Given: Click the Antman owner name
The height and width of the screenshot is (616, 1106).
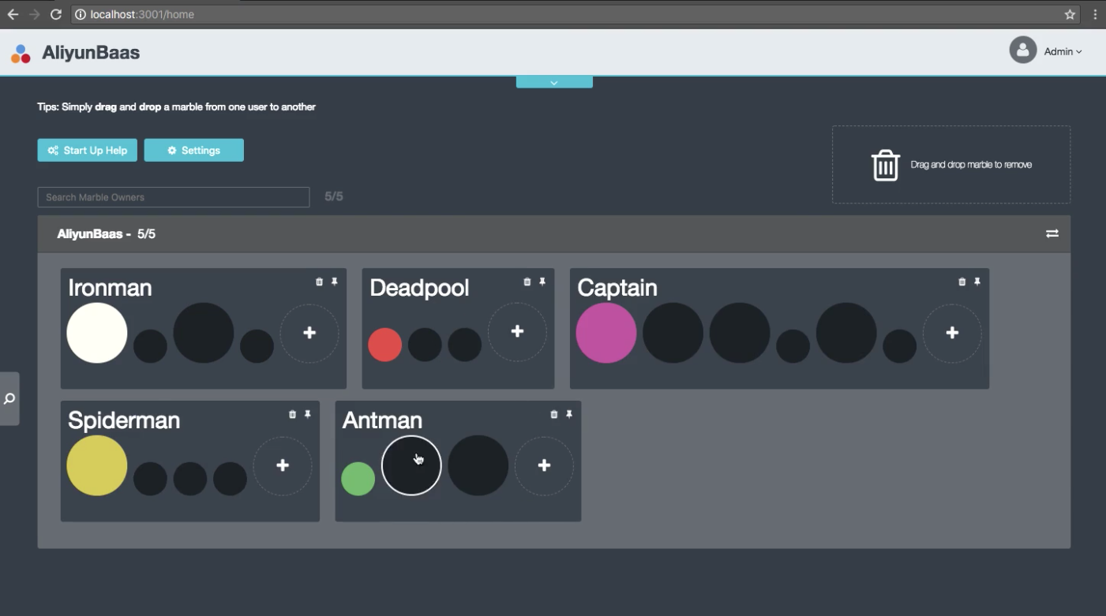Looking at the screenshot, I should 382,420.
